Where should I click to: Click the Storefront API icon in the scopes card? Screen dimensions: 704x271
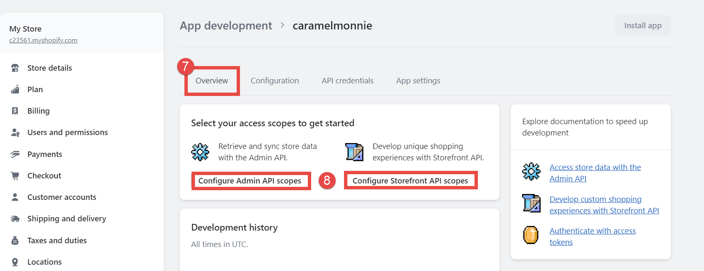point(355,152)
